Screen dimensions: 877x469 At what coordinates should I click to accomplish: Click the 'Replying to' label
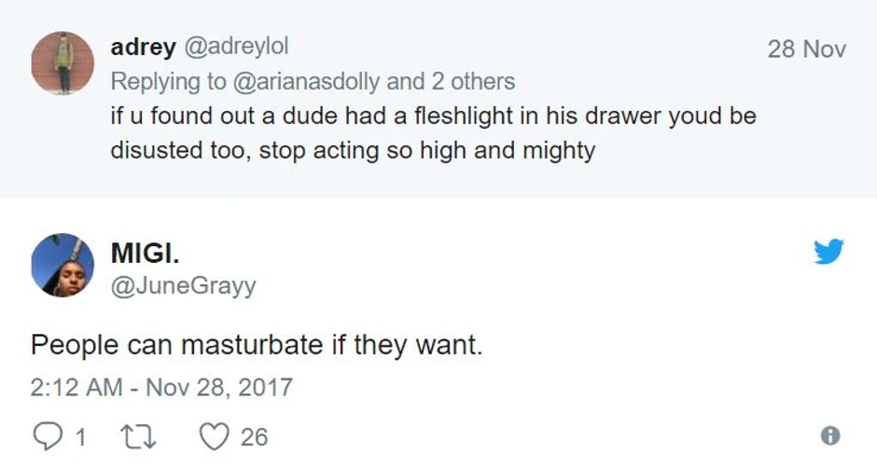tap(168, 82)
